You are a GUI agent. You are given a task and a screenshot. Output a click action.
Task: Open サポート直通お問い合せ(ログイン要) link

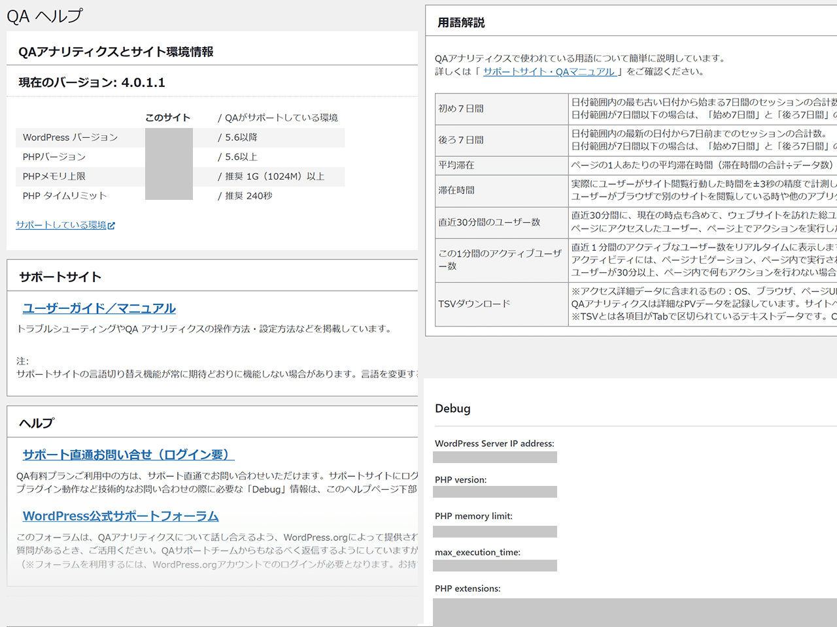128,455
